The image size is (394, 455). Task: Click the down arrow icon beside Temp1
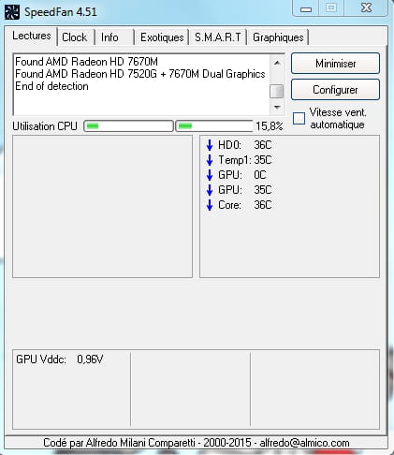(210, 160)
